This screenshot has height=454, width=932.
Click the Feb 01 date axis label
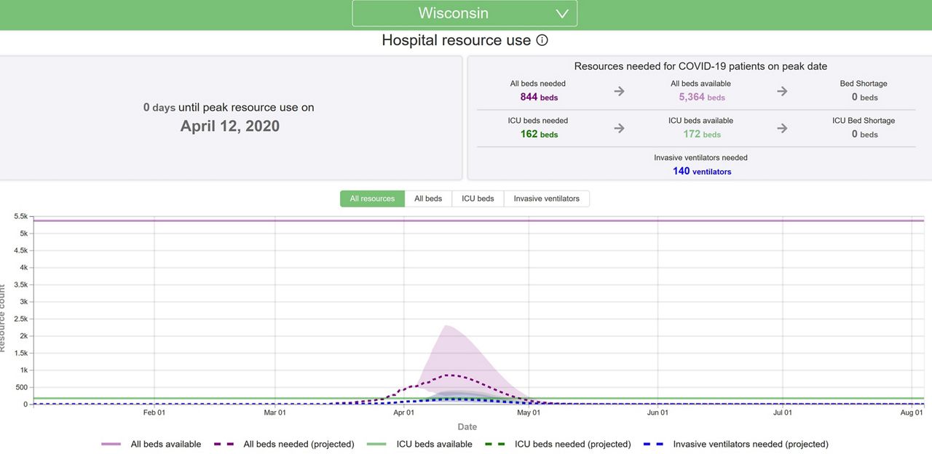tap(154, 413)
